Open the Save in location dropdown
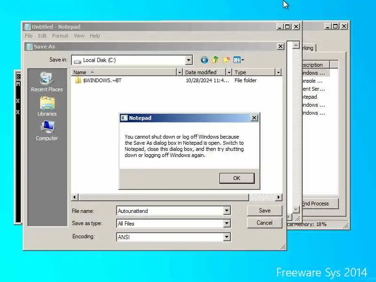Image resolution: width=376 pixels, height=282 pixels. [189, 60]
